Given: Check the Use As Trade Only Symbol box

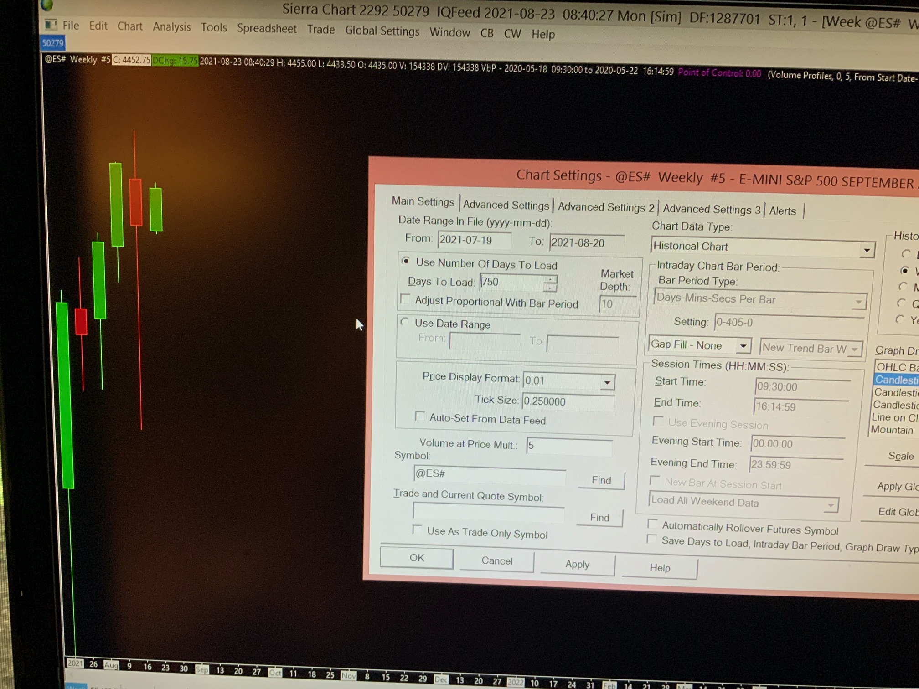Looking at the screenshot, I should (417, 530).
